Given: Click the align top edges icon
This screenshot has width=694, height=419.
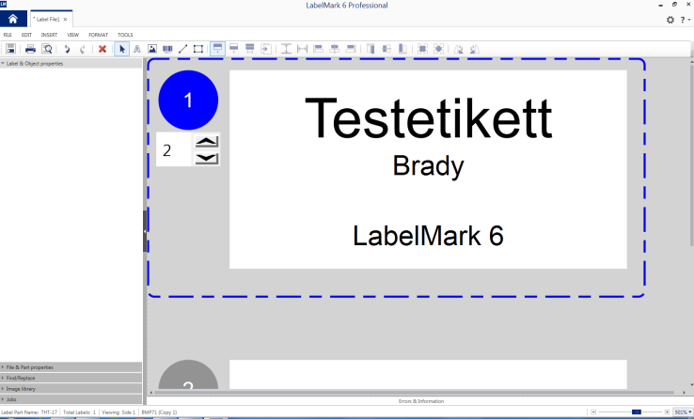Looking at the screenshot, I should coord(371,49).
